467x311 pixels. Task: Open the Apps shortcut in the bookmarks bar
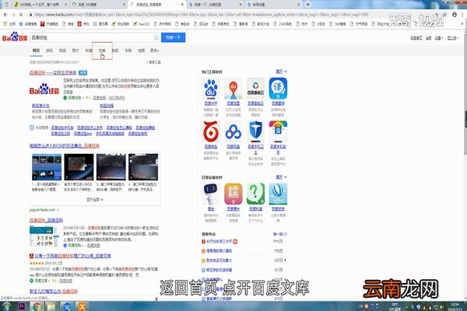coord(9,24)
